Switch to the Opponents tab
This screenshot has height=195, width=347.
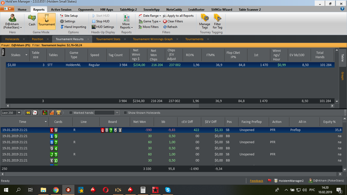(x=86, y=9)
